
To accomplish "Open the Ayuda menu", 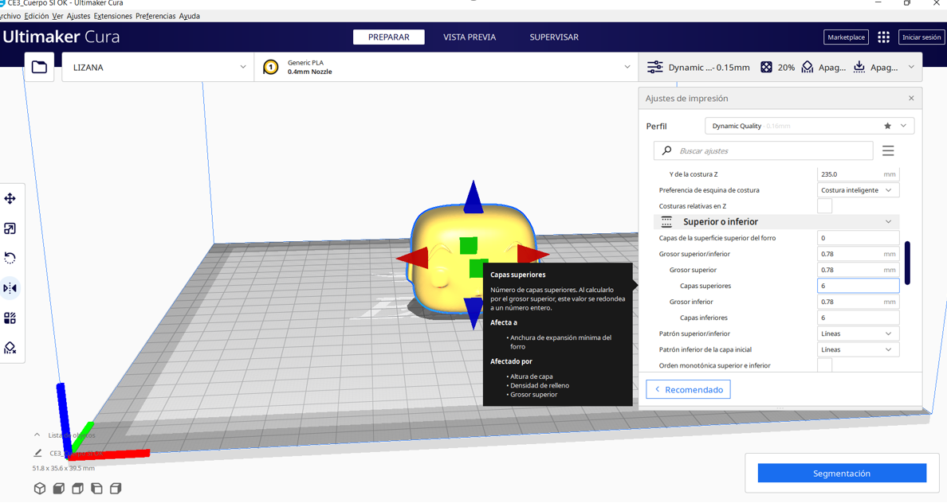I will [189, 16].
